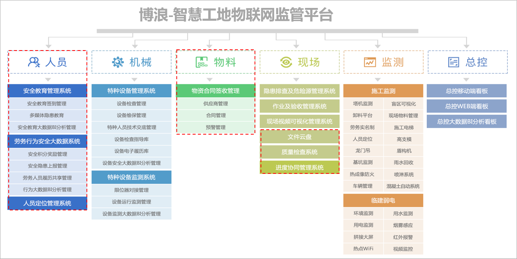This screenshot has width=517, height=259.
Task: Open 进度协同管理系统
Action: point(299,167)
